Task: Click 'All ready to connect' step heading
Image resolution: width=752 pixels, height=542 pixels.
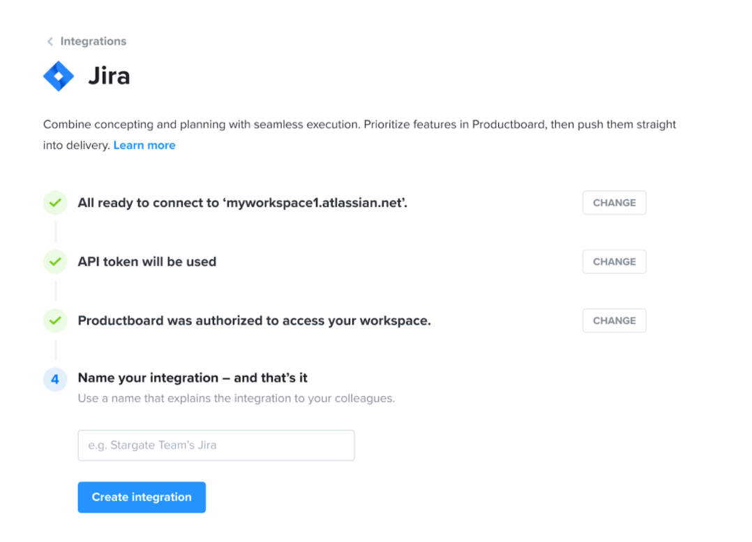Action: point(243,203)
